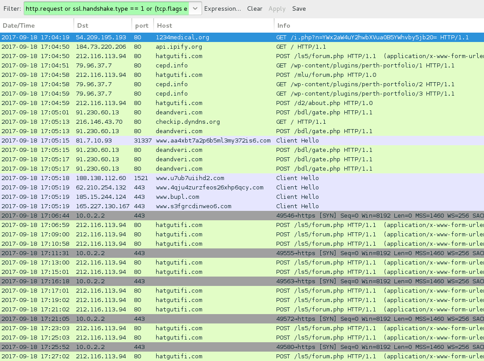
Task: Select the 17:15:01 hatgutifi.com POST row
Action: (242, 272)
